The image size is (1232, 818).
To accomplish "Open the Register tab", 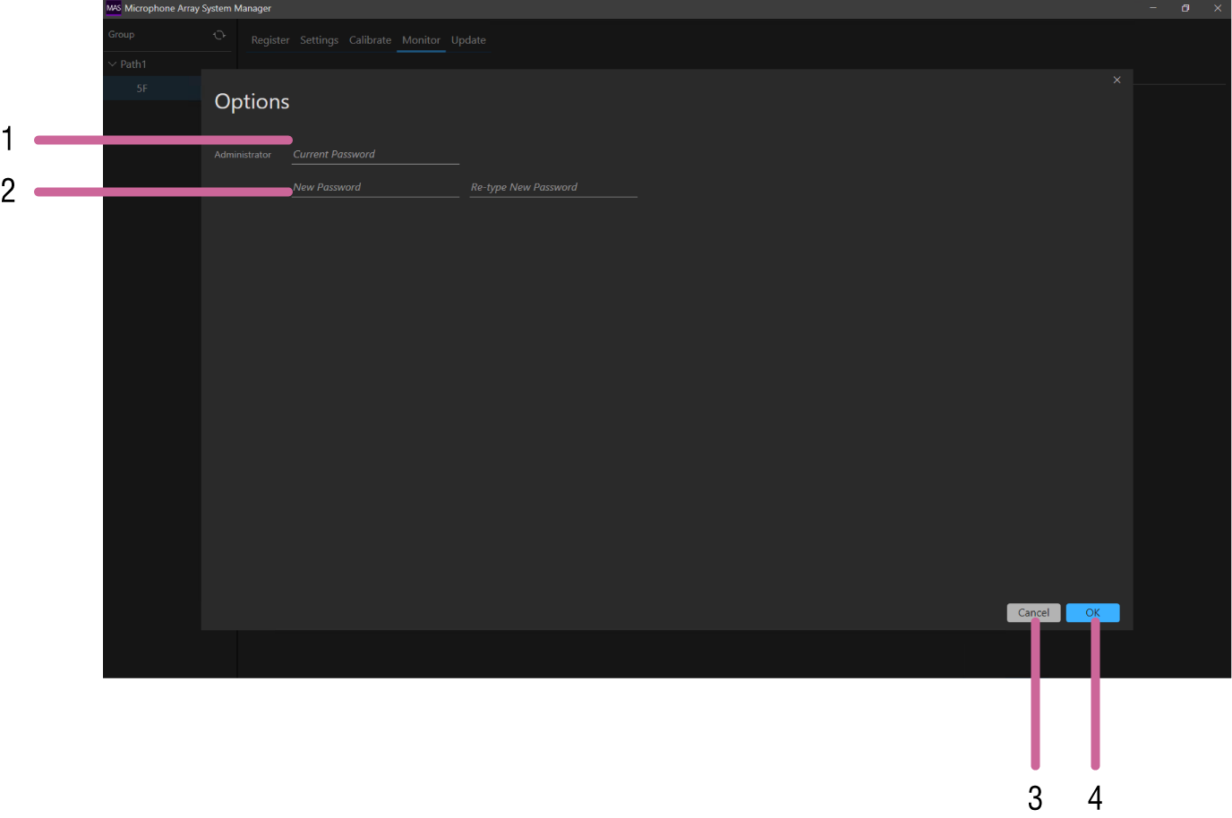I will pos(270,40).
